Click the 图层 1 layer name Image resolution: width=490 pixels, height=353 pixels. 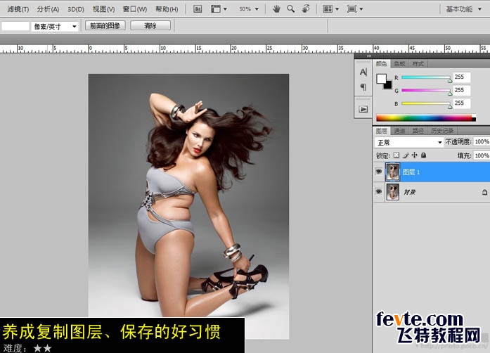click(x=411, y=172)
